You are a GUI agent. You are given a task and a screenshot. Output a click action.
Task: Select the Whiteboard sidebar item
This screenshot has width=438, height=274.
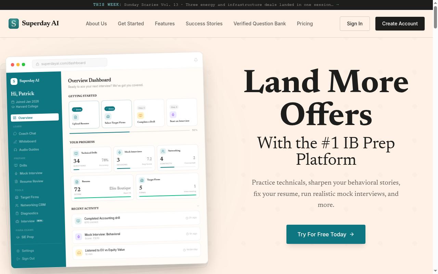click(x=25, y=141)
